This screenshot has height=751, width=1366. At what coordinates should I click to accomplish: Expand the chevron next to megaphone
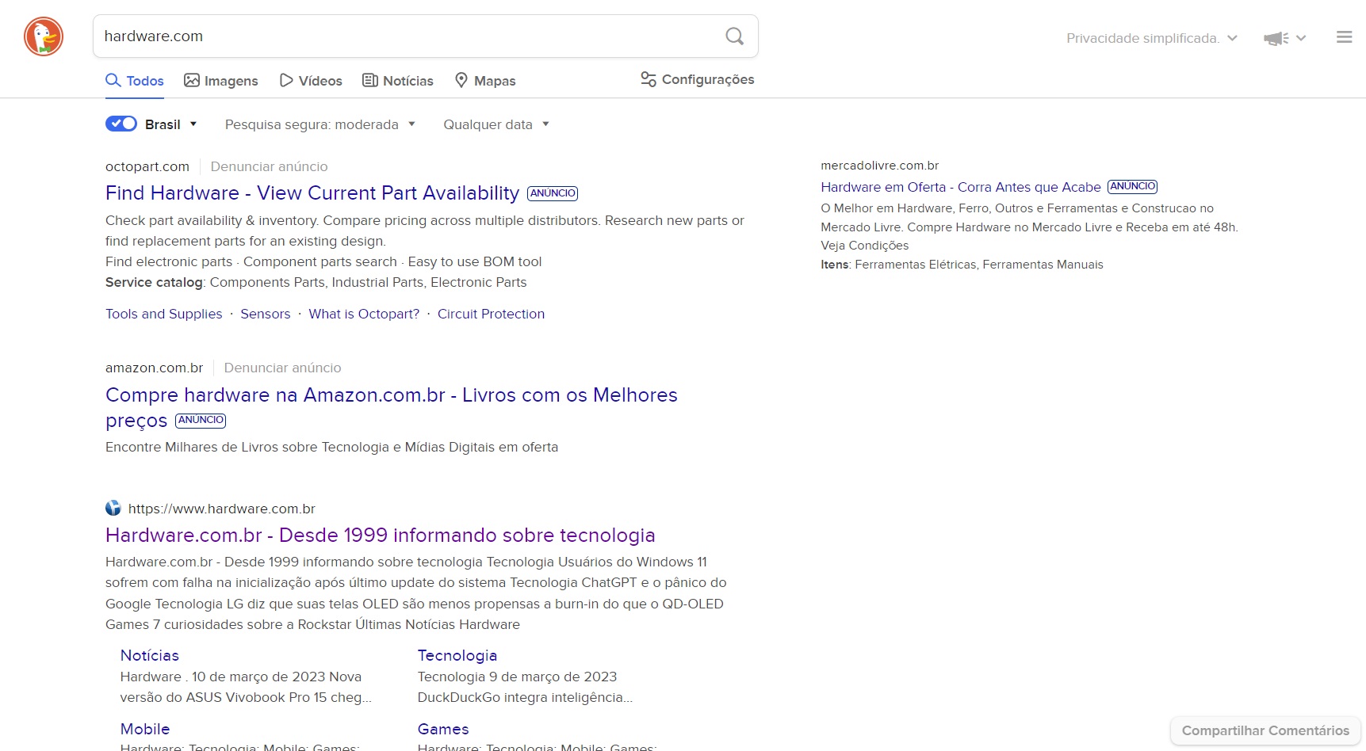point(1301,38)
